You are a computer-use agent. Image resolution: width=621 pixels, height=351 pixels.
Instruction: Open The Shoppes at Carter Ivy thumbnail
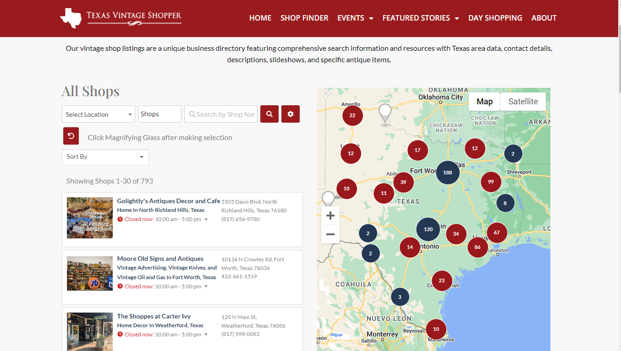[90, 332]
